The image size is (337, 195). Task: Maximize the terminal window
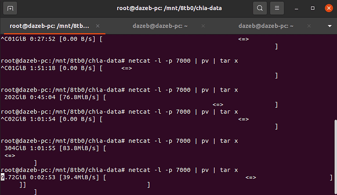click(x=313, y=8)
